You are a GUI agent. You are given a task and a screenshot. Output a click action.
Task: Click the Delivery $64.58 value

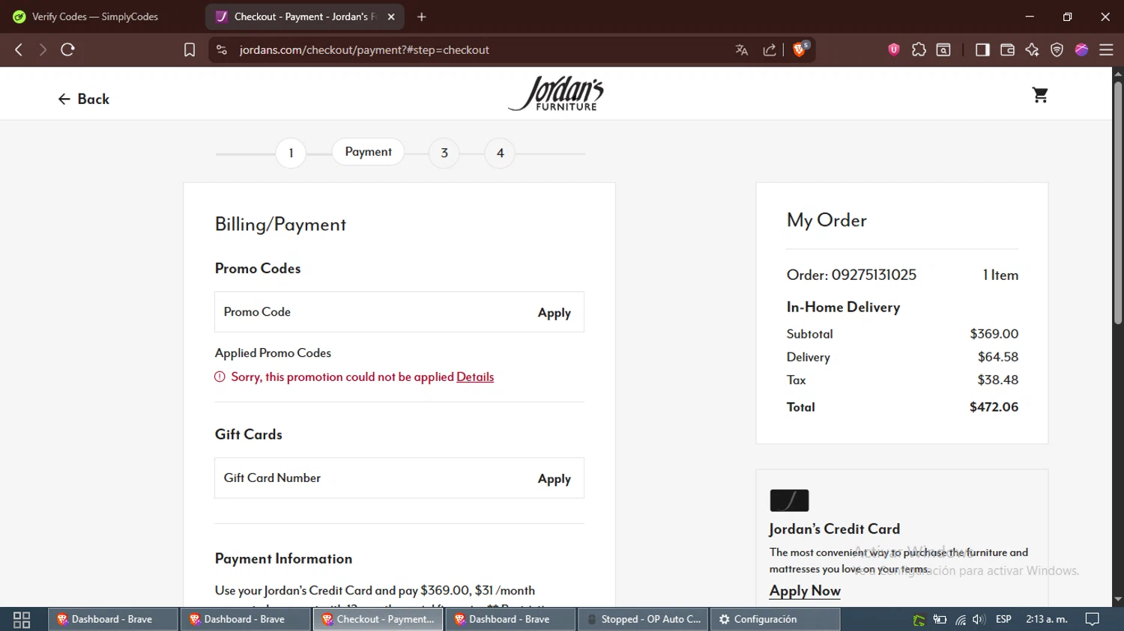pos(998,357)
